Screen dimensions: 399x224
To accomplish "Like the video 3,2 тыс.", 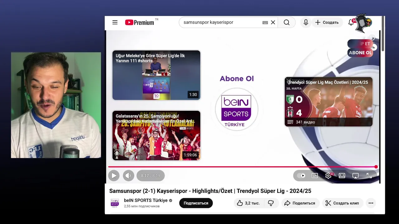I will tap(248, 203).
